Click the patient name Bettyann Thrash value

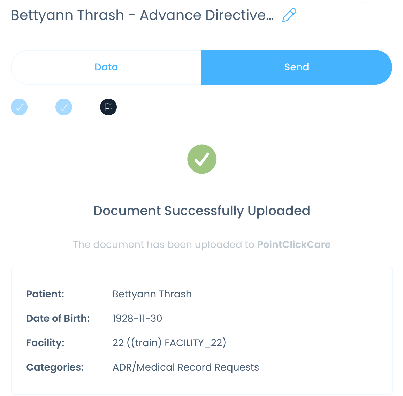[x=152, y=294]
